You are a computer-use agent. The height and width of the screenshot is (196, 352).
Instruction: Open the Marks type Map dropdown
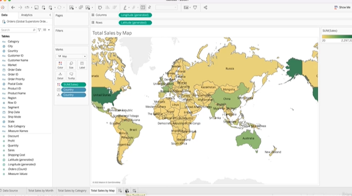[x=71, y=56]
